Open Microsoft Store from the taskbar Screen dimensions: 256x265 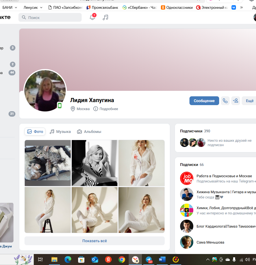(81, 259)
